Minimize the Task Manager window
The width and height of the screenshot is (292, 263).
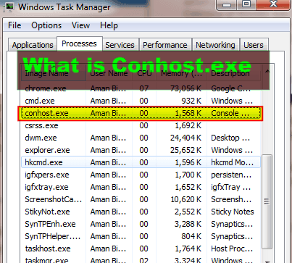(226, 4)
